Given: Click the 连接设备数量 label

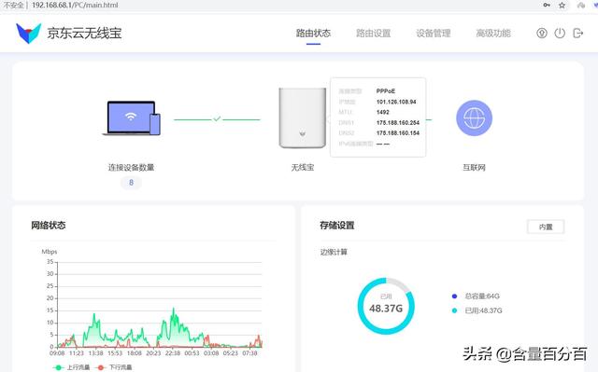Looking at the screenshot, I should pos(131,168).
